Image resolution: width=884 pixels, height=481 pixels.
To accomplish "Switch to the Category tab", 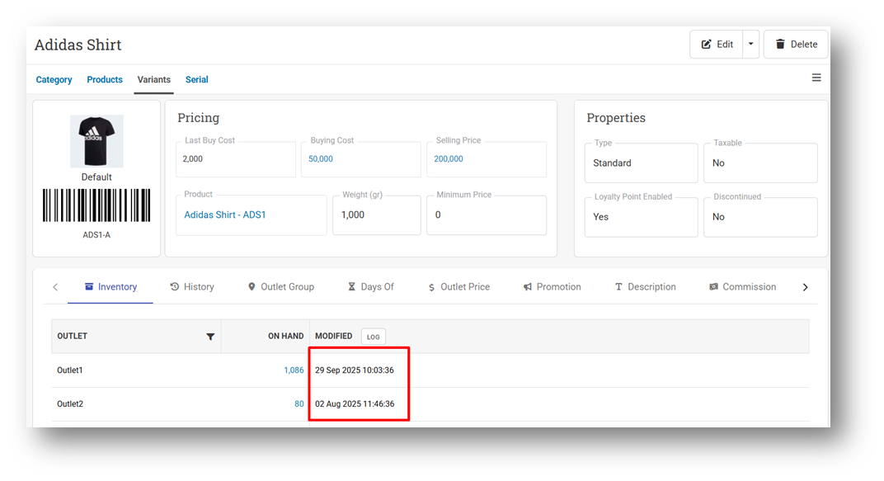I will (x=54, y=79).
